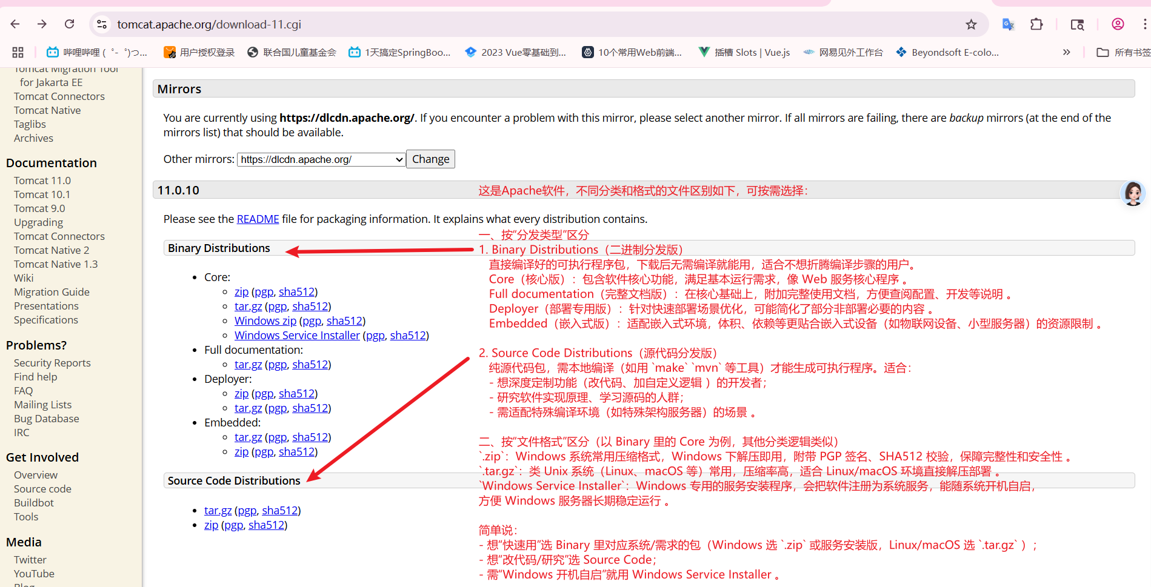Open the browser profile avatar
Viewport: 1151px width, 587px height.
pos(1118,24)
